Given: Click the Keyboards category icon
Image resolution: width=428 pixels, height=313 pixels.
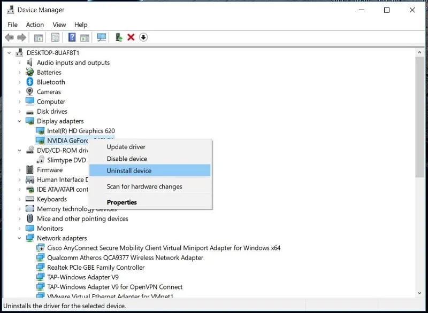Looking at the screenshot, I should click(x=30, y=199).
